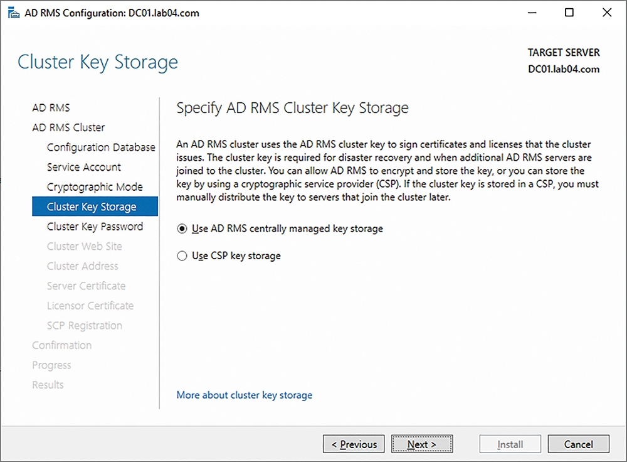Viewport: 627px width, 462px height.
Task: Continue with the Next button
Action: point(422,444)
